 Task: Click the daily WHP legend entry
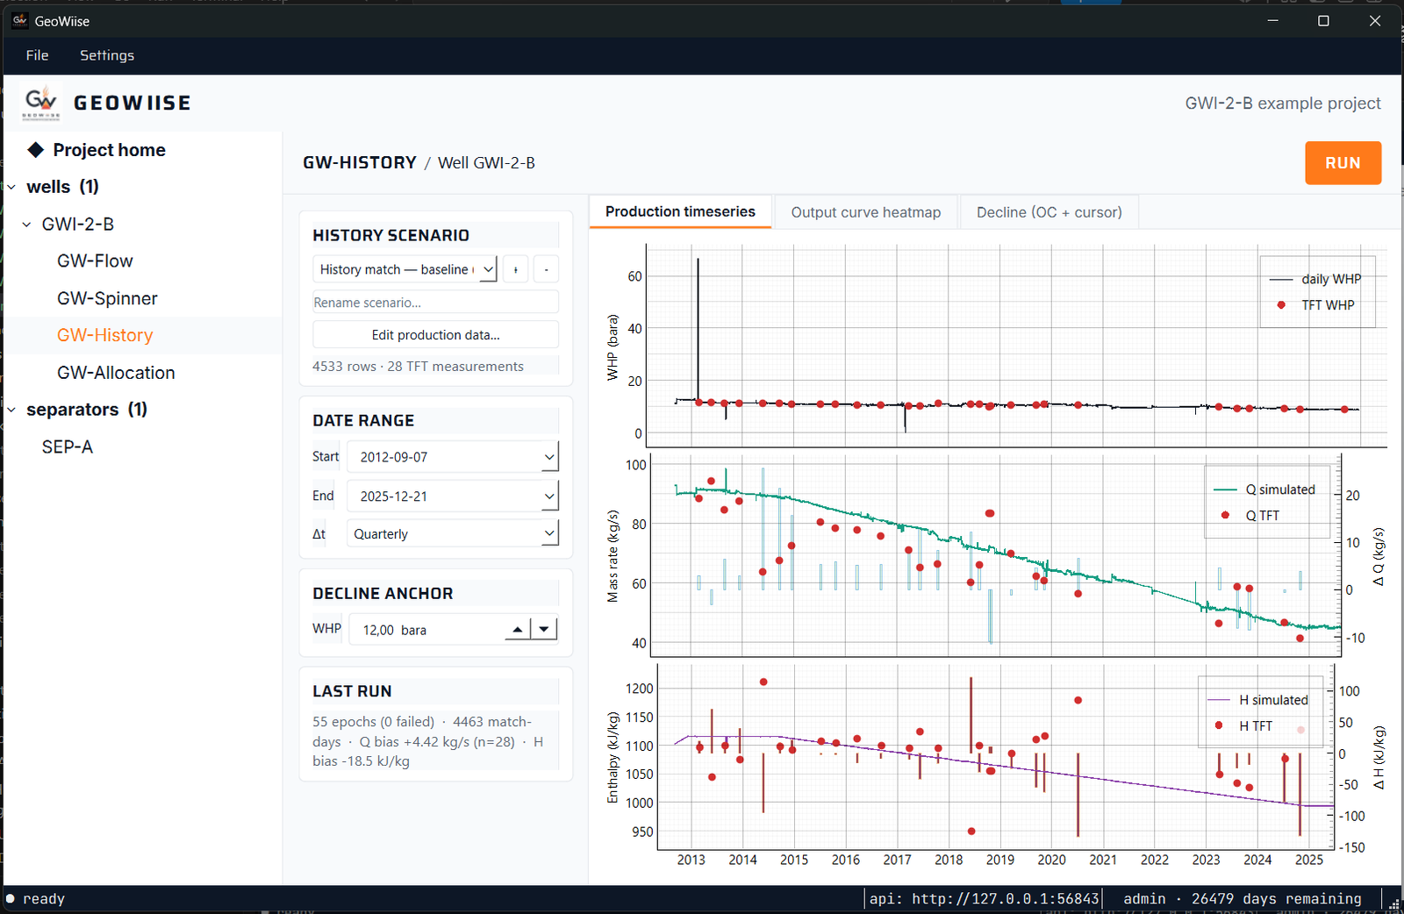coord(1314,279)
